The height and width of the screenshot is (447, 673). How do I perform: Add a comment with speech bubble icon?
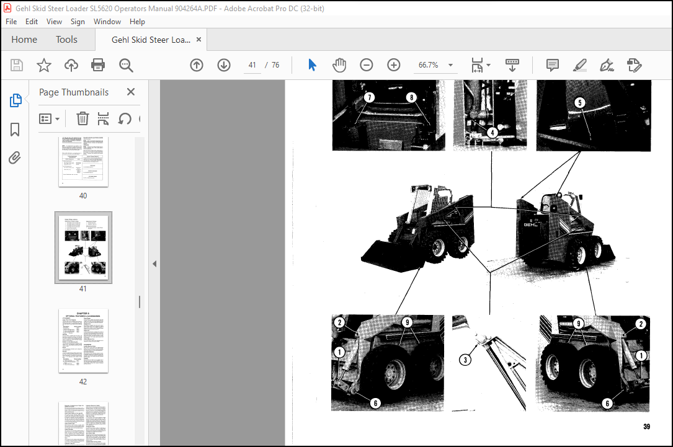pos(553,65)
